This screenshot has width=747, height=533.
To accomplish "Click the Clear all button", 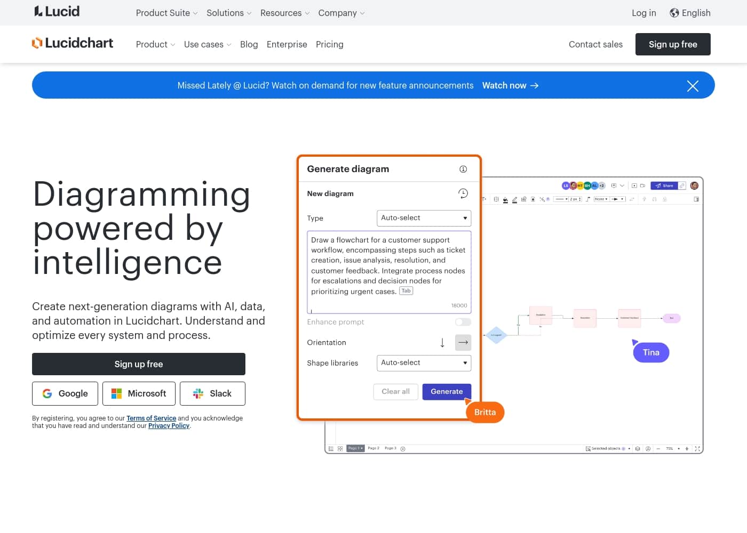I will pyautogui.click(x=395, y=392).
